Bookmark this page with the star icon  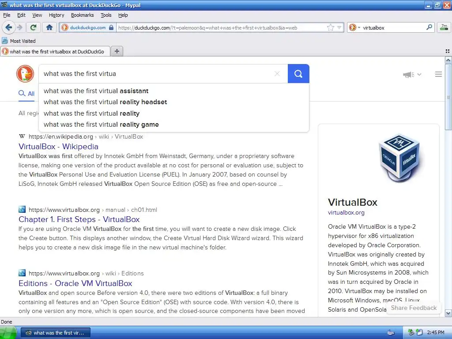(331, 28)
